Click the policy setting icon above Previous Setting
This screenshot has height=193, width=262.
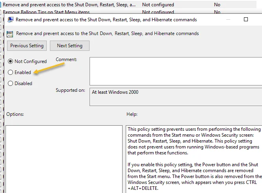(x=10, y=34)
